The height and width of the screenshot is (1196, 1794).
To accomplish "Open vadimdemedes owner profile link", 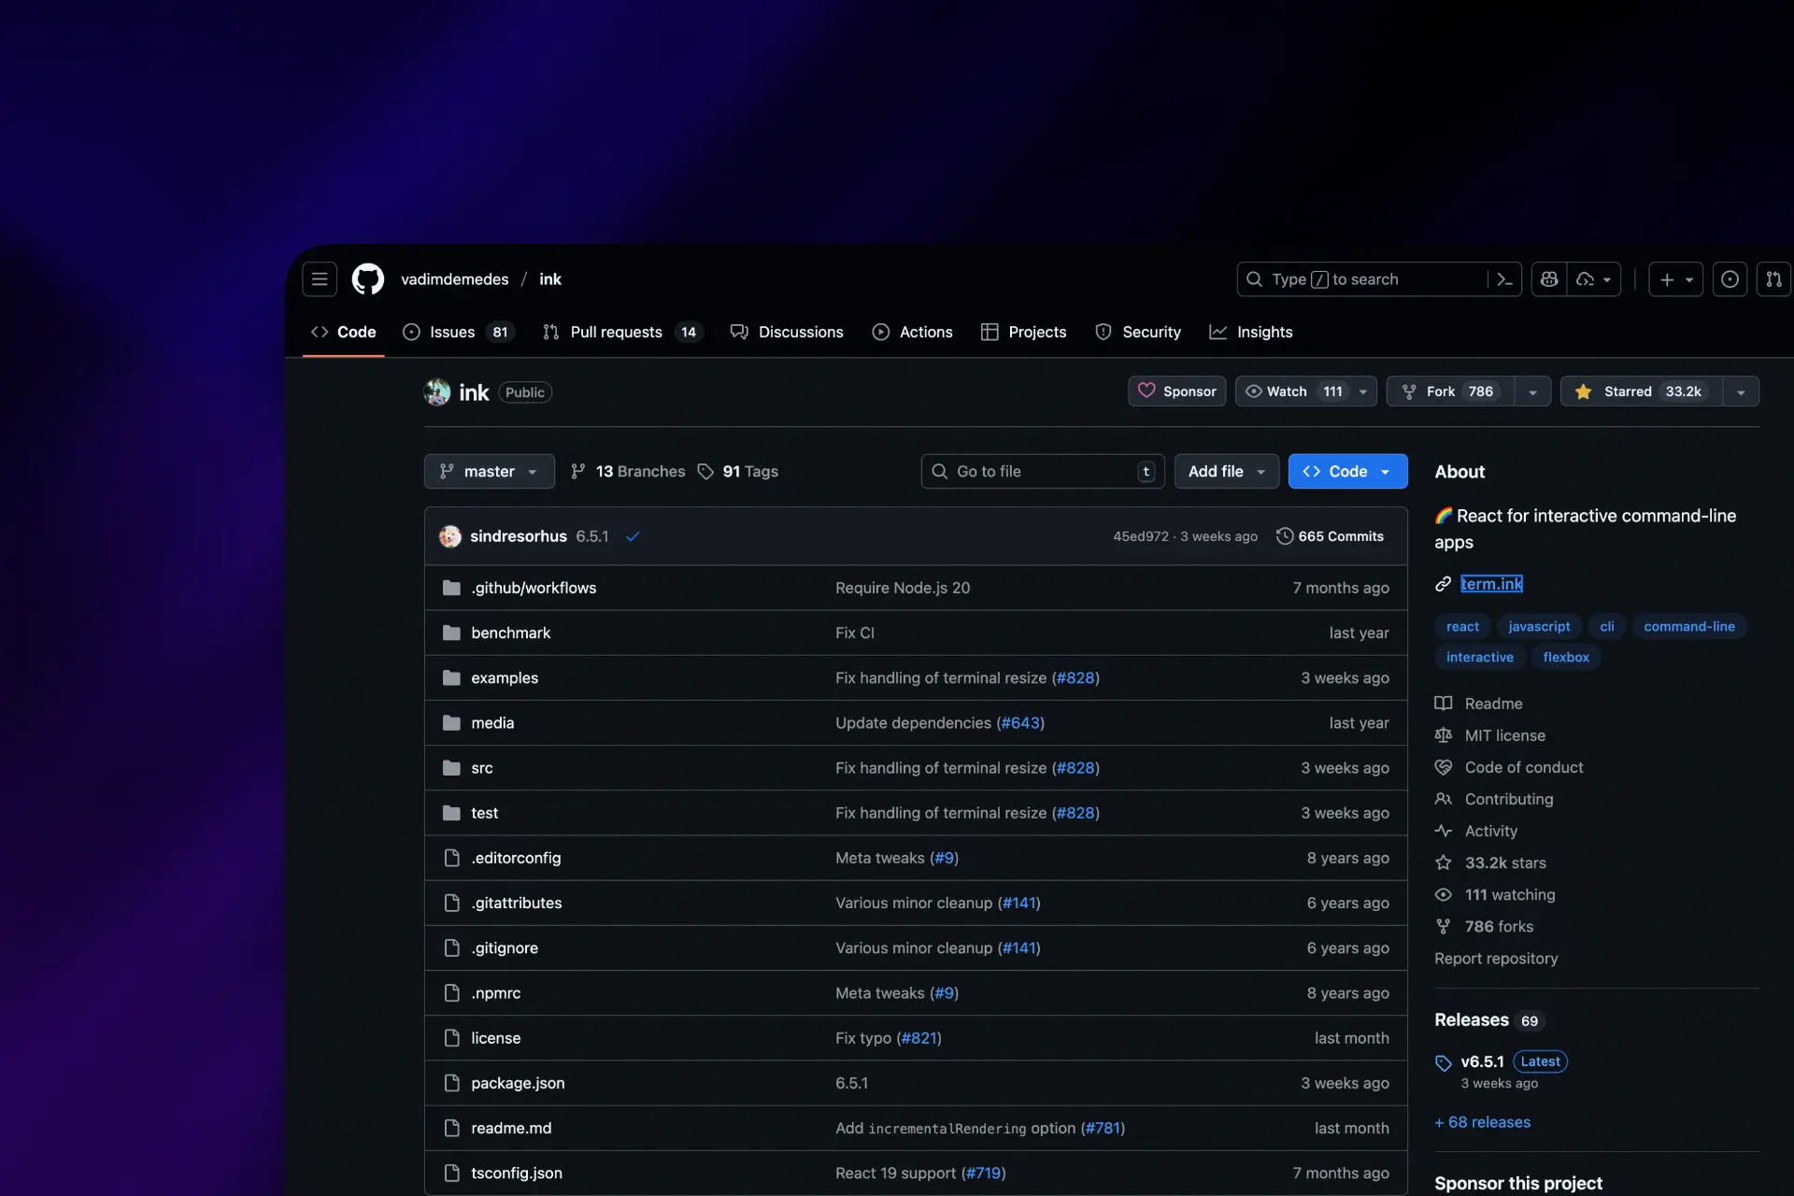I will point(455,279).
